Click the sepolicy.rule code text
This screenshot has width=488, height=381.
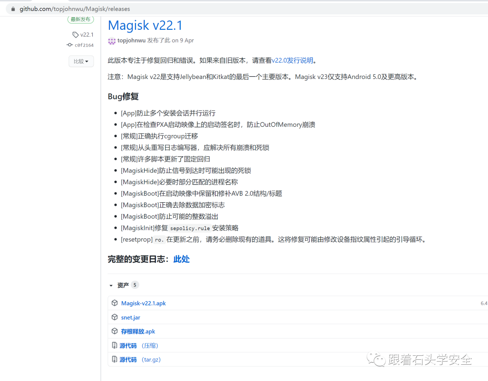[190, 228]
